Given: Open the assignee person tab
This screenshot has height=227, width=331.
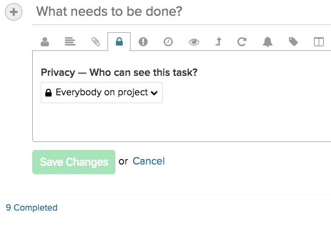Looking at the screenshot, I should 45,42.
